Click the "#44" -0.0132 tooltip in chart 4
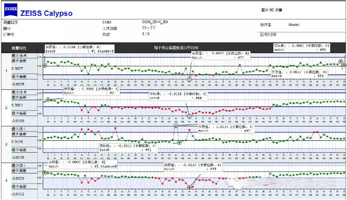This screenshot has height=200, width=347. pyautogui.click(x=193, y=167)
